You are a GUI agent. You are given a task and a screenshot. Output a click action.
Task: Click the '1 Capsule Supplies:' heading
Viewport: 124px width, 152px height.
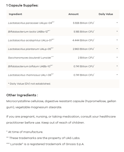[x=22, y=5]
